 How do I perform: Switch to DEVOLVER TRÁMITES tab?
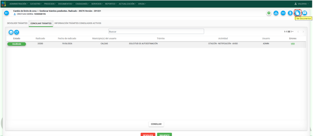click(17, 23)
